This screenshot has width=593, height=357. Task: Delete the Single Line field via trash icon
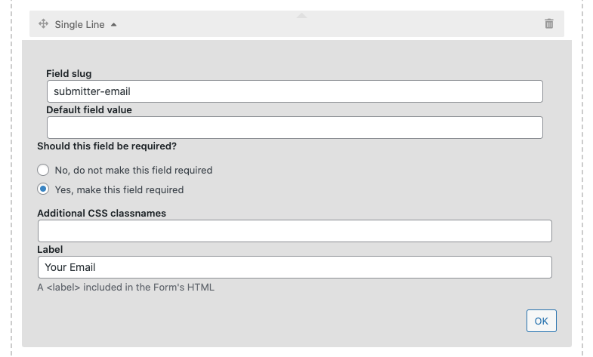pyautogui.click(x=549, y=24)
